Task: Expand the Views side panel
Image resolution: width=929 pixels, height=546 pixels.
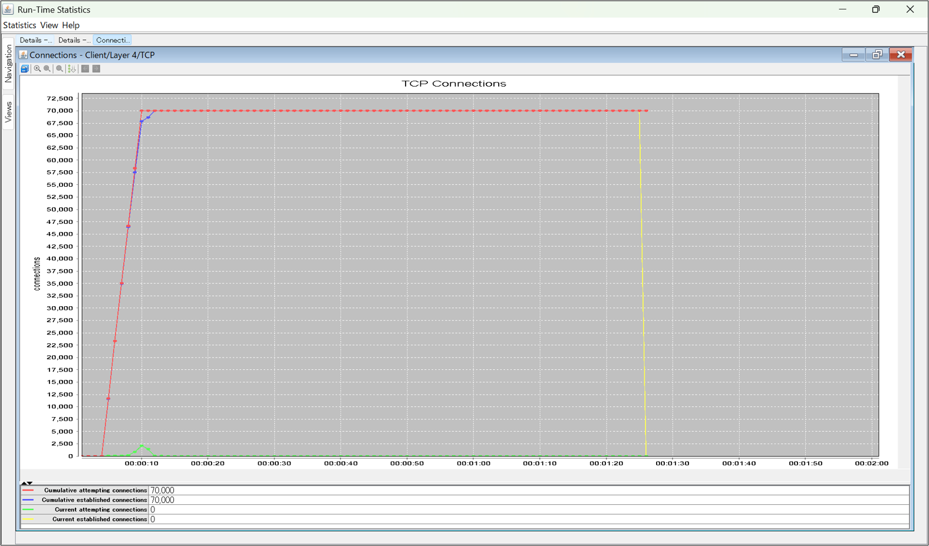Action: pyautogui.click(x=8, y=112)
